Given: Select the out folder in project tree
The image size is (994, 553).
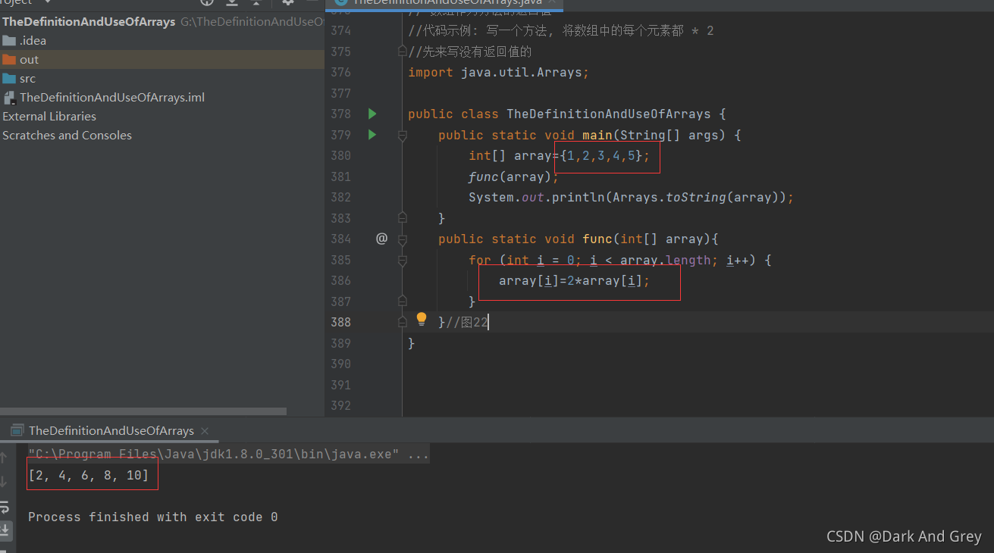Looking at the screenshot, I should coord(29,59).
